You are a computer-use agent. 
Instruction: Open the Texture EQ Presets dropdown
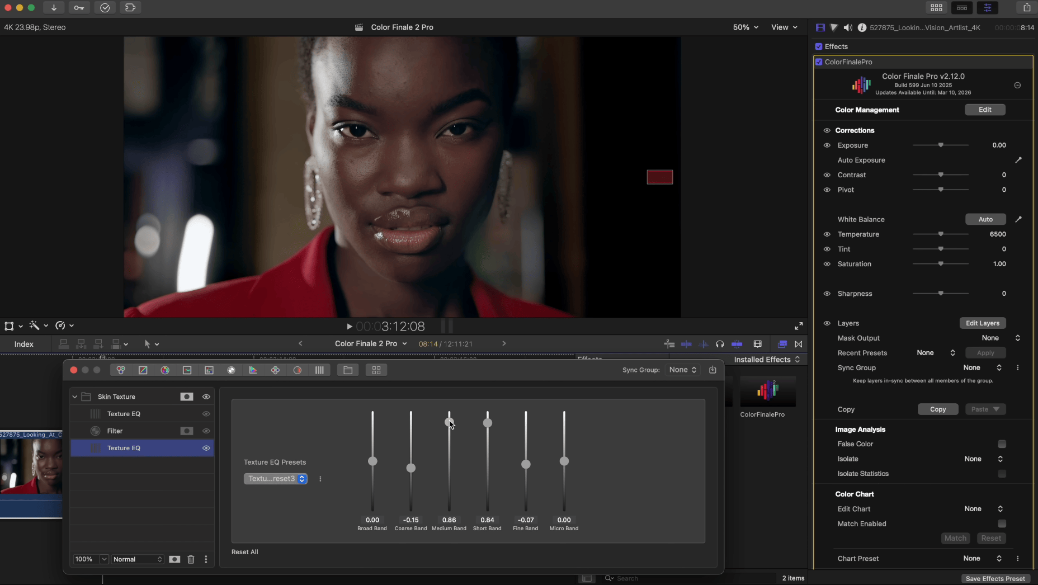click(276, 479)
